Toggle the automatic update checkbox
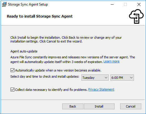146x114 pixels. (x=12, y=70)
